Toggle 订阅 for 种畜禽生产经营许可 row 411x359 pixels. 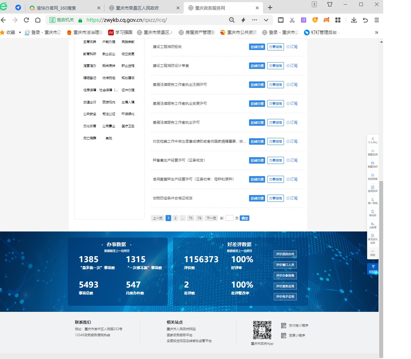(x=292, y=160)
